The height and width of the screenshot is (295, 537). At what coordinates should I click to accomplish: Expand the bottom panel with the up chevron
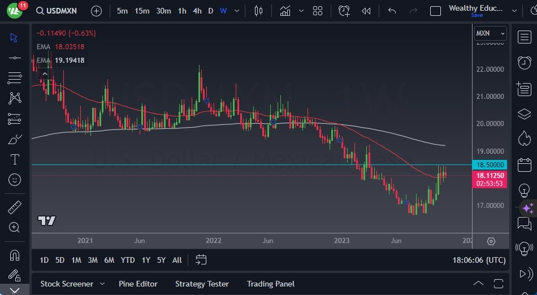coord(478,284)
